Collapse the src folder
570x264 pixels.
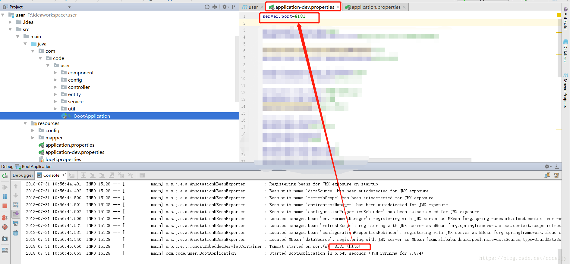coord(10,29)
